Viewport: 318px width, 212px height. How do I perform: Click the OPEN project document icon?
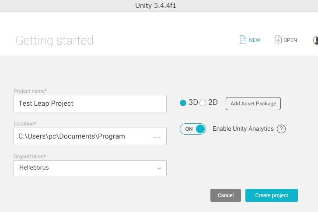pos(279,40)
